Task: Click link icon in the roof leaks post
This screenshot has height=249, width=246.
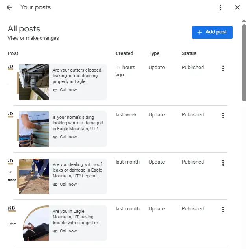Action: [55, 184]
